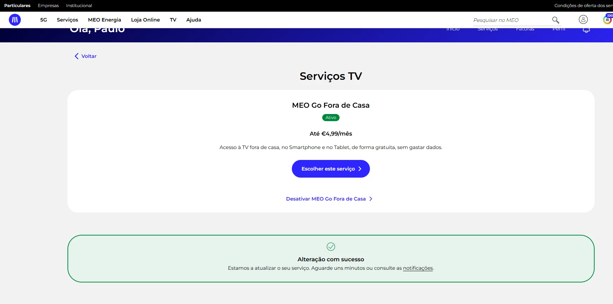Click the Escolher este serviço button
This screenshot has height=304, width=613.
[x=331, y=169]
